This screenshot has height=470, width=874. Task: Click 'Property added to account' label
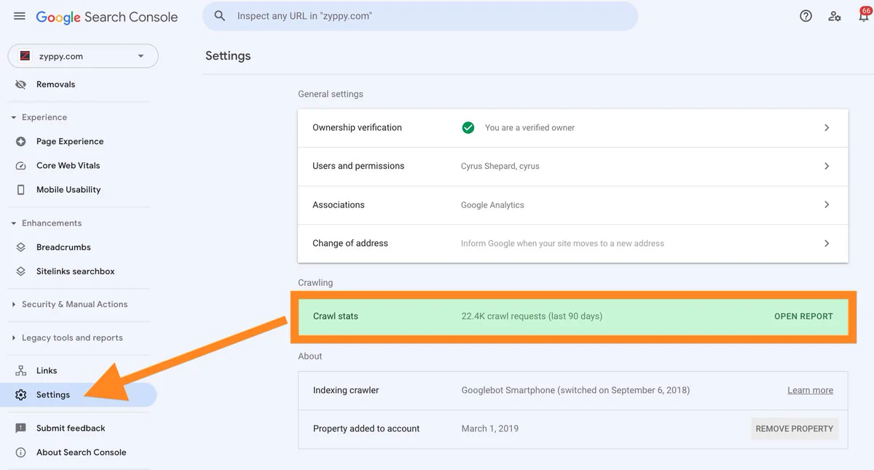(x=366, y=429)
